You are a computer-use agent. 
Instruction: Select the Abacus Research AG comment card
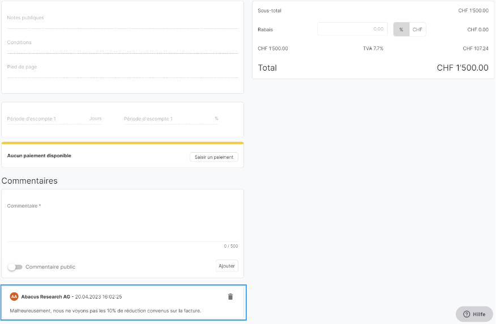(123, 303)
